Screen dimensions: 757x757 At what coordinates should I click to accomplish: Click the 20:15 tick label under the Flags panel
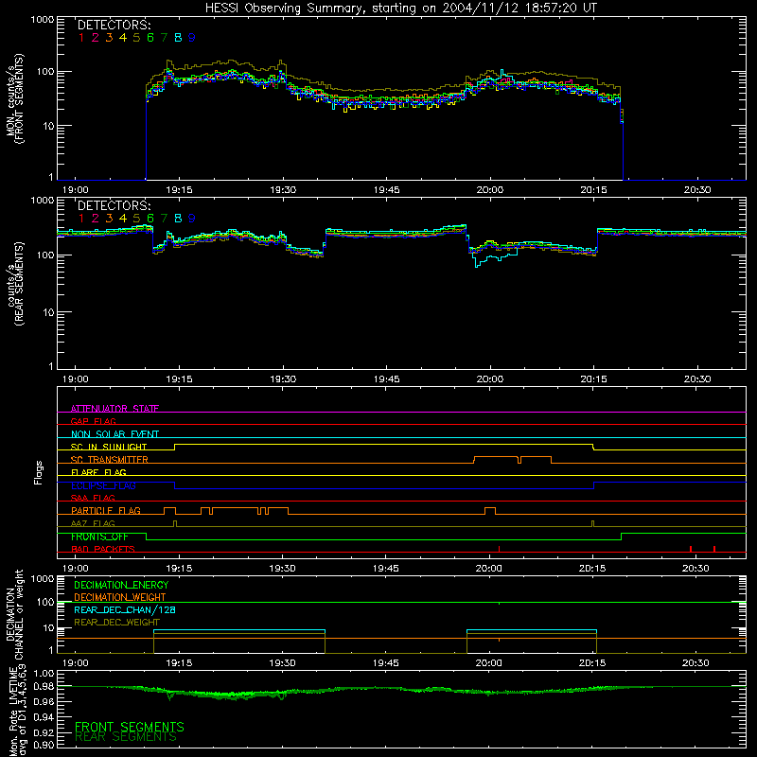pos(593,569)
